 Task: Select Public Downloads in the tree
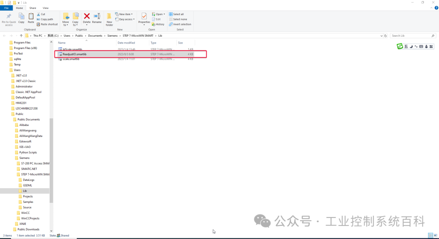28,229
